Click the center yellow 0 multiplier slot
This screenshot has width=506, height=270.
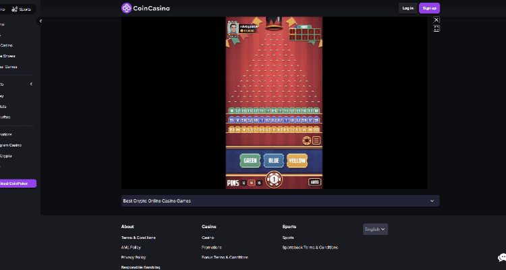click(274, 130)
